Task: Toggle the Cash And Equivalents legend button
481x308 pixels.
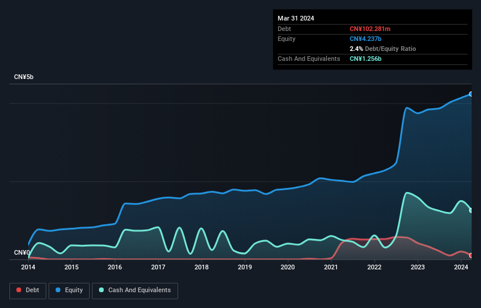Action: (x=135, y=290)
